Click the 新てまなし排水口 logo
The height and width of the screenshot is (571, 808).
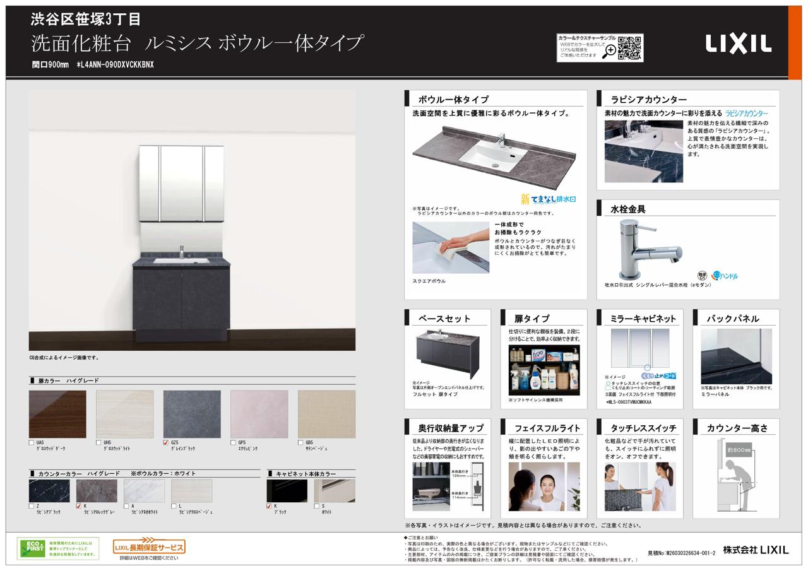[x=548, y=199]
